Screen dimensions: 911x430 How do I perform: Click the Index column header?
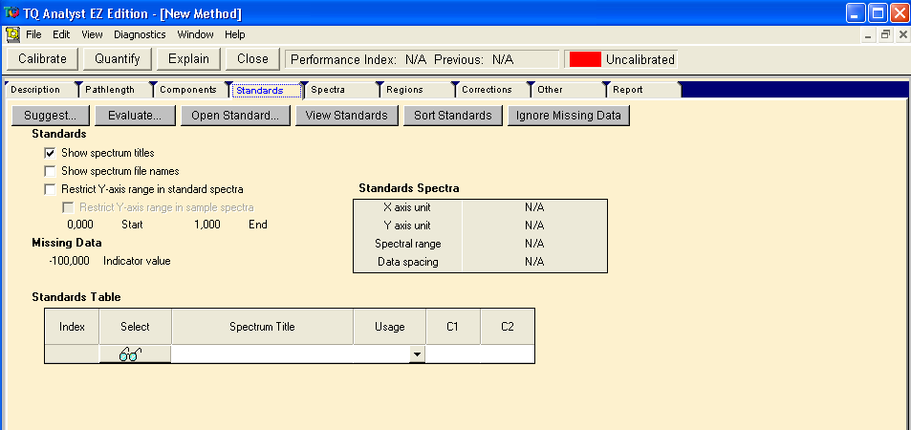[72, 327]
